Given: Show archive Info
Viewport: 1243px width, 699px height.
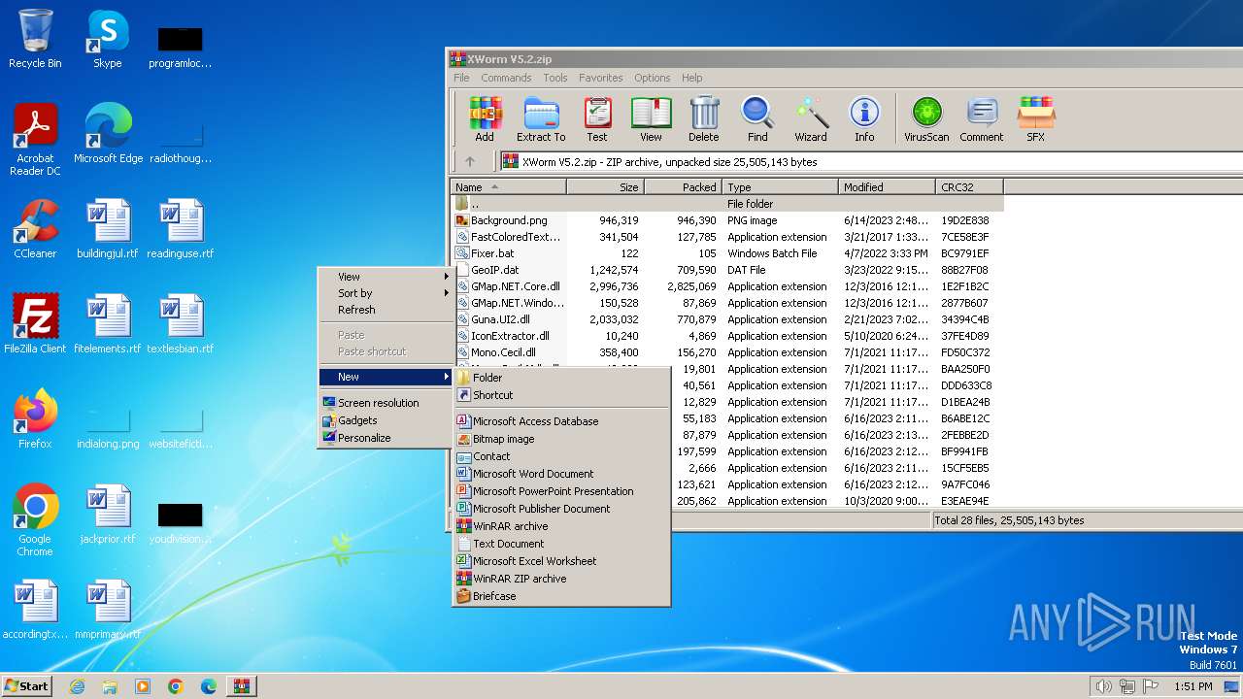Looking at the screenshot, I should click(864, 119).
